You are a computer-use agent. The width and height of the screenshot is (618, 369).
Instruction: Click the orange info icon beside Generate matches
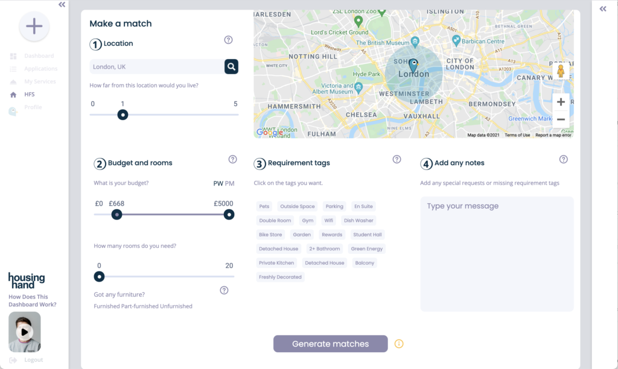pyautogui.click(x=399, y=344)
